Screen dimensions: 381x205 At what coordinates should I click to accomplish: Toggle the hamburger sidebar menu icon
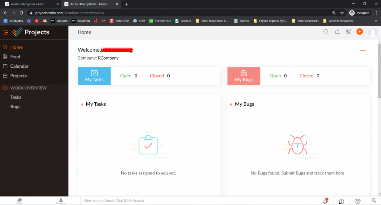6,32
